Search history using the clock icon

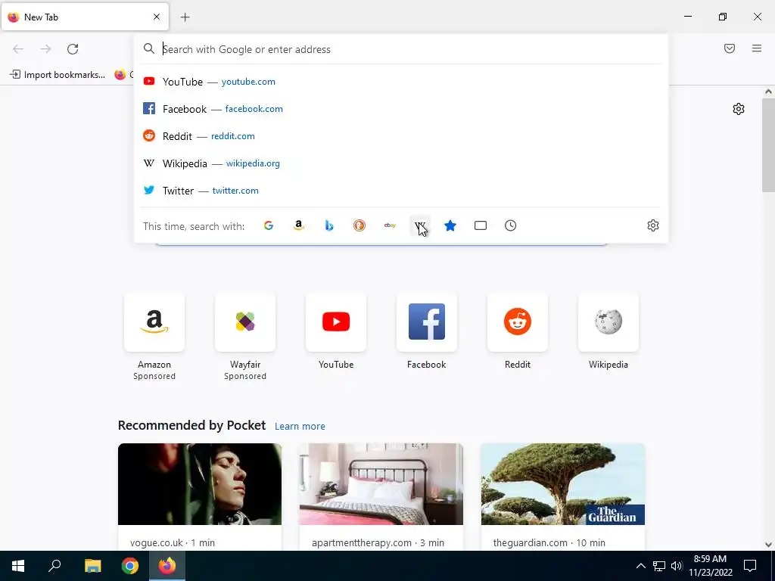click(x=511, y=225)
